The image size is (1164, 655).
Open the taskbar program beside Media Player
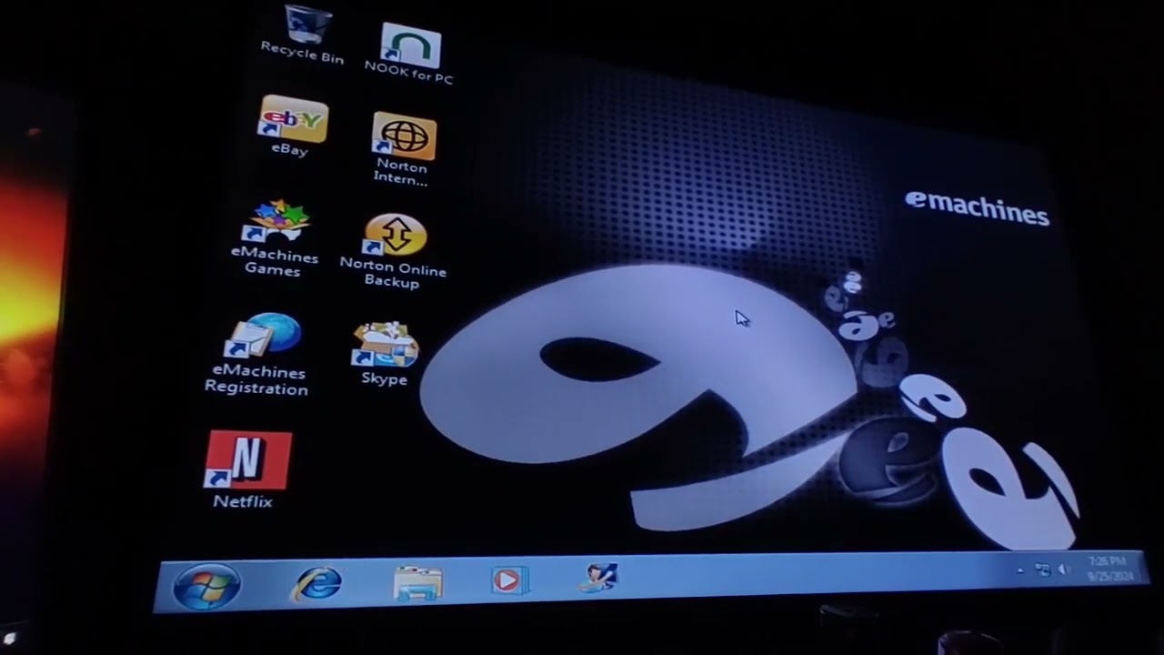pyautogui.click(x=598, y=578)
